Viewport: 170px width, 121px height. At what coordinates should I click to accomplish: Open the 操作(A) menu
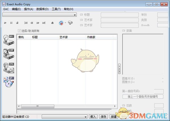point(29,9)
